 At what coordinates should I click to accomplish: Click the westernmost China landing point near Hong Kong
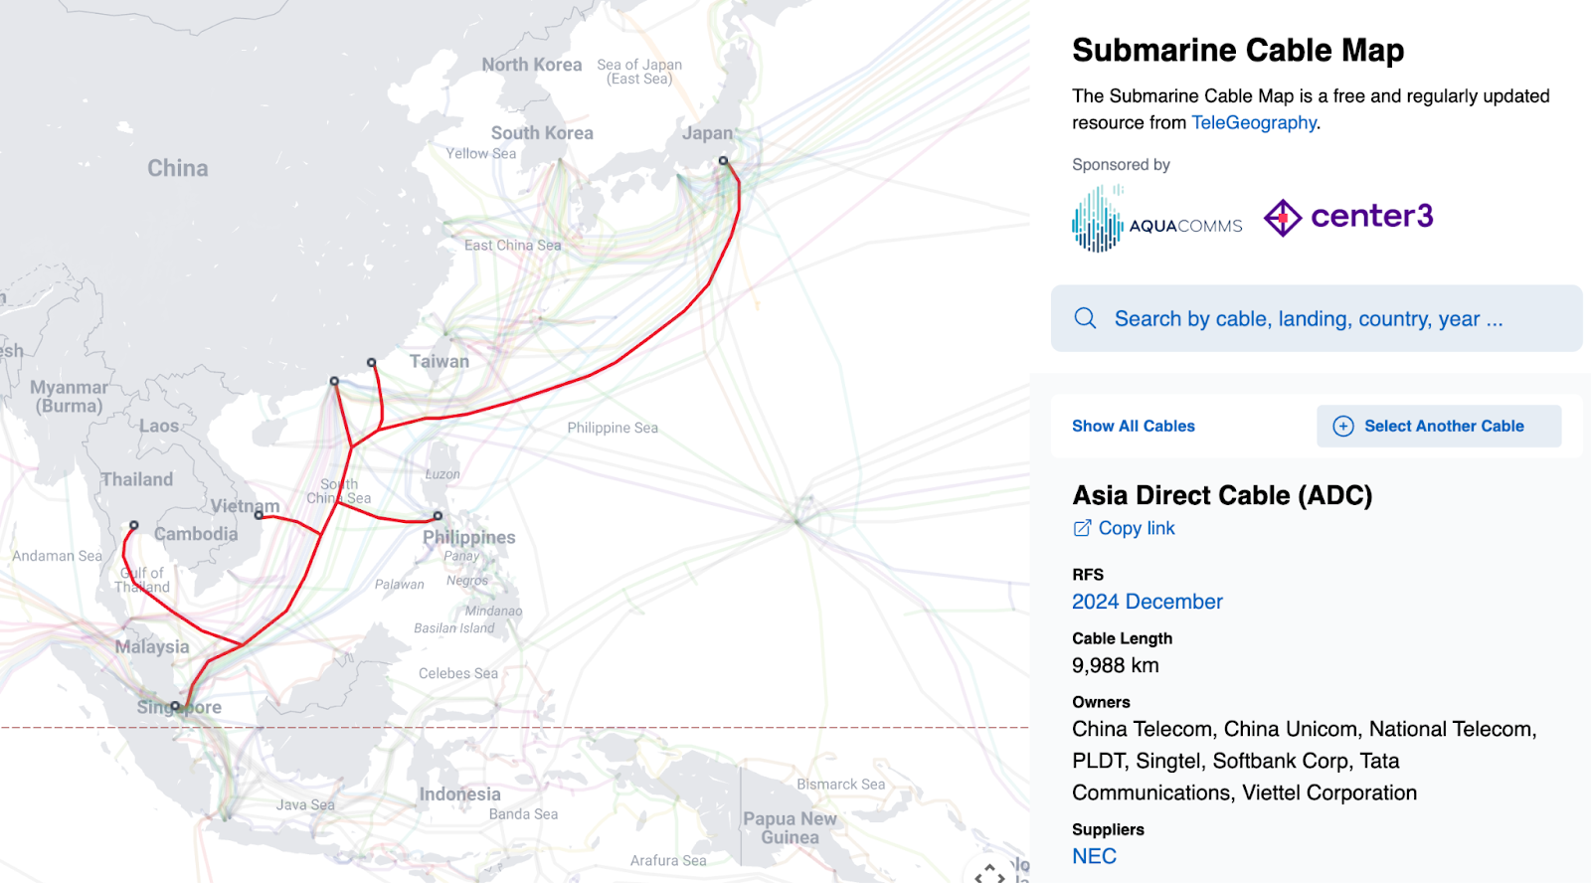(x=334, y=381)
